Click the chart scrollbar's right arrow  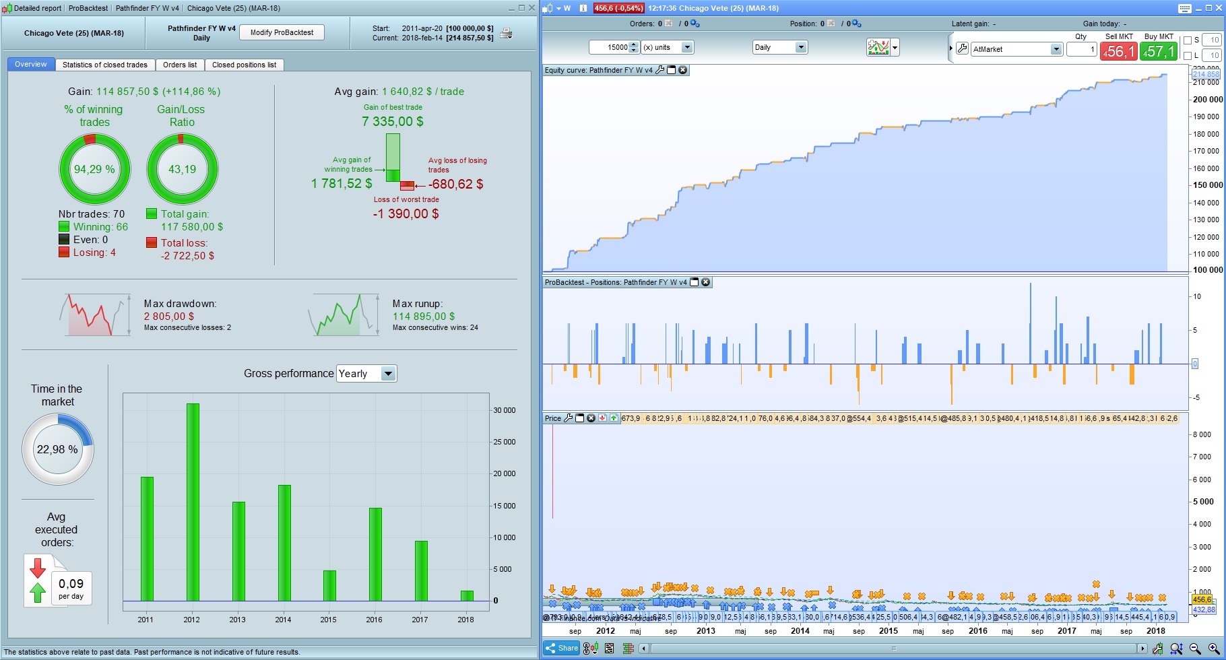tap(1141, 649)
